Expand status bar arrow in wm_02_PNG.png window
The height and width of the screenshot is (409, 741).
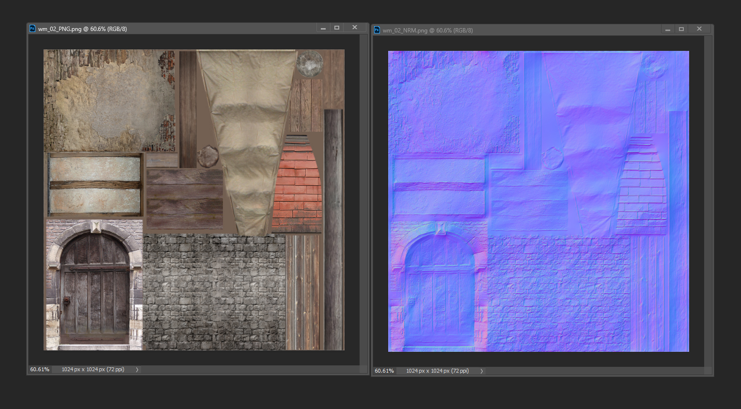[x=137, y=370]
